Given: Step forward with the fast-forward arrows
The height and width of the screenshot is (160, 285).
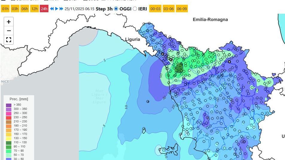Looking at the screenshot, I should (x=61, y=9).
